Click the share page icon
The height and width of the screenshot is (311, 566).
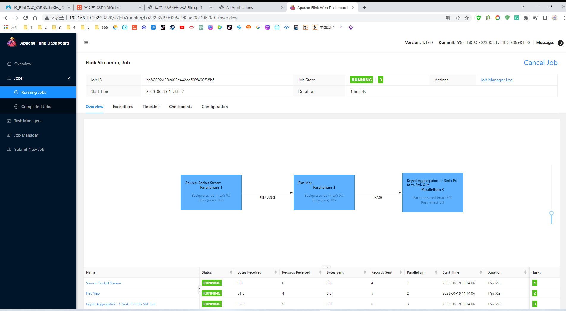(x=457, y=18)
